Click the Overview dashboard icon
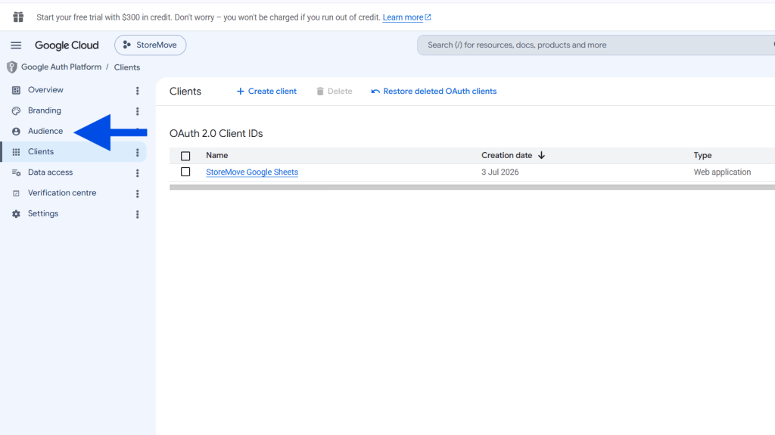This screenshot has width=775, height=435. [x=17, y=90]
